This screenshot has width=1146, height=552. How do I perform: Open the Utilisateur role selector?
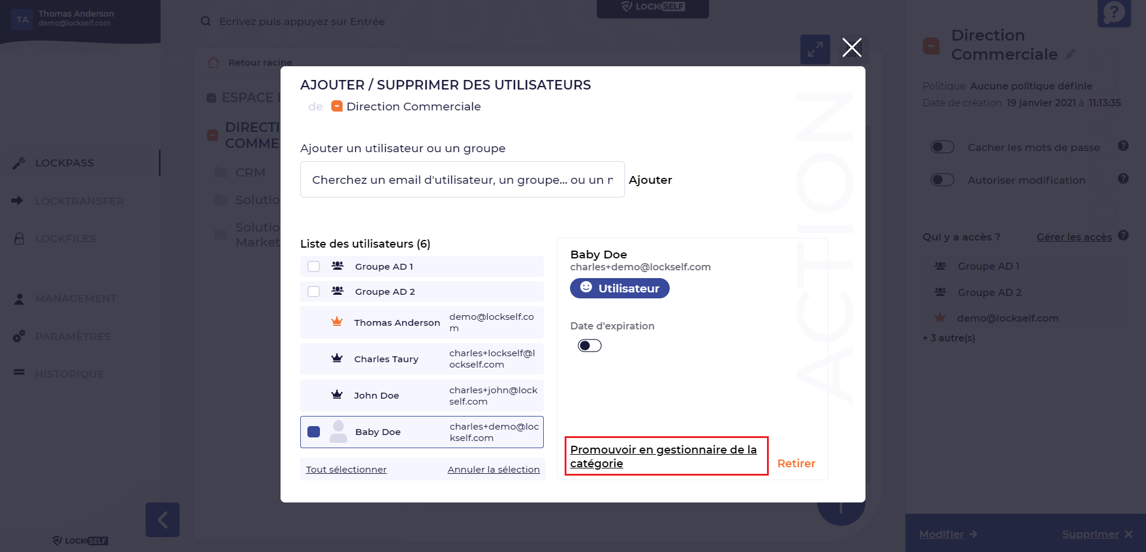620,288
